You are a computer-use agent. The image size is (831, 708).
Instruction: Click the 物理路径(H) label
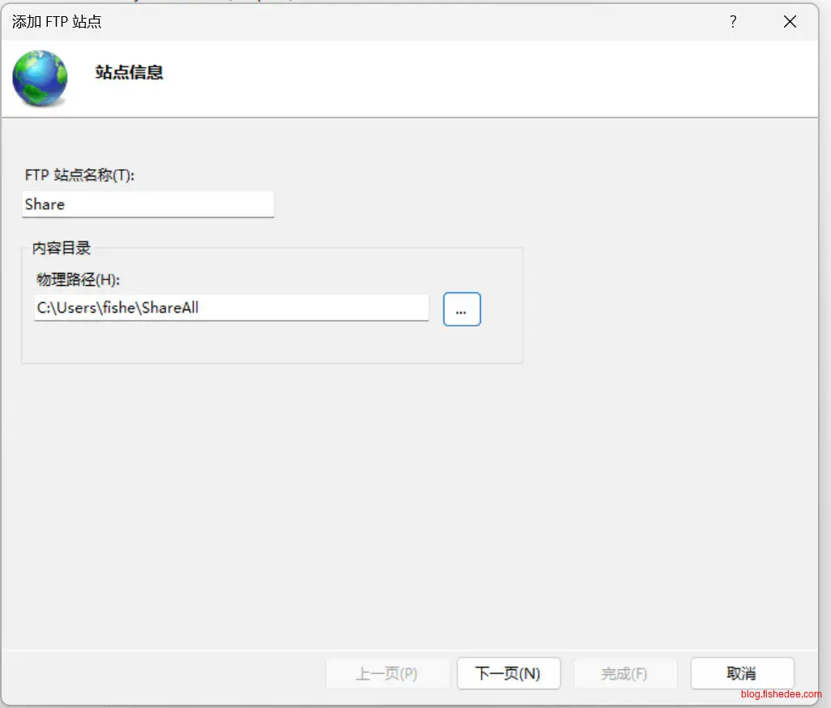point(78,279)
